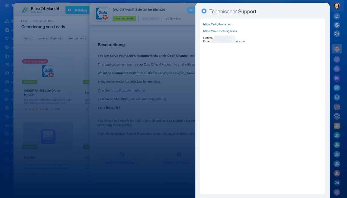Open the Installationsanleitung link
Screen dimensions: 347x198
pos(121,163)
